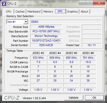View the Graphics tab
Screen dimensions: 107x103
pyautogui.click(x=72, y=12)
